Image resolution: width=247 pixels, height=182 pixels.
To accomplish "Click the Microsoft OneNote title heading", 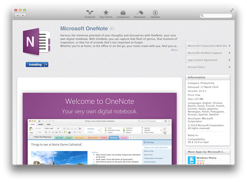I will [x=84, y=29].
